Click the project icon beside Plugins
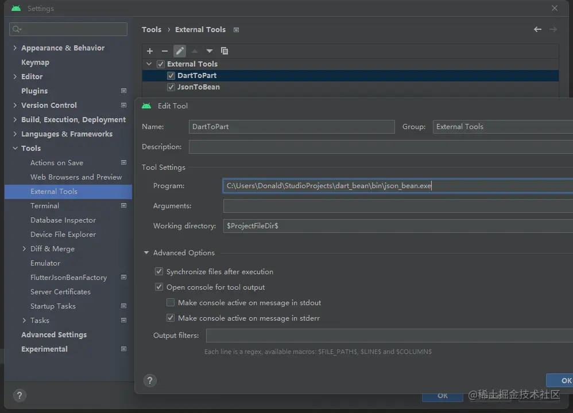This screenshot has width=573, height=413. [123, 91]
